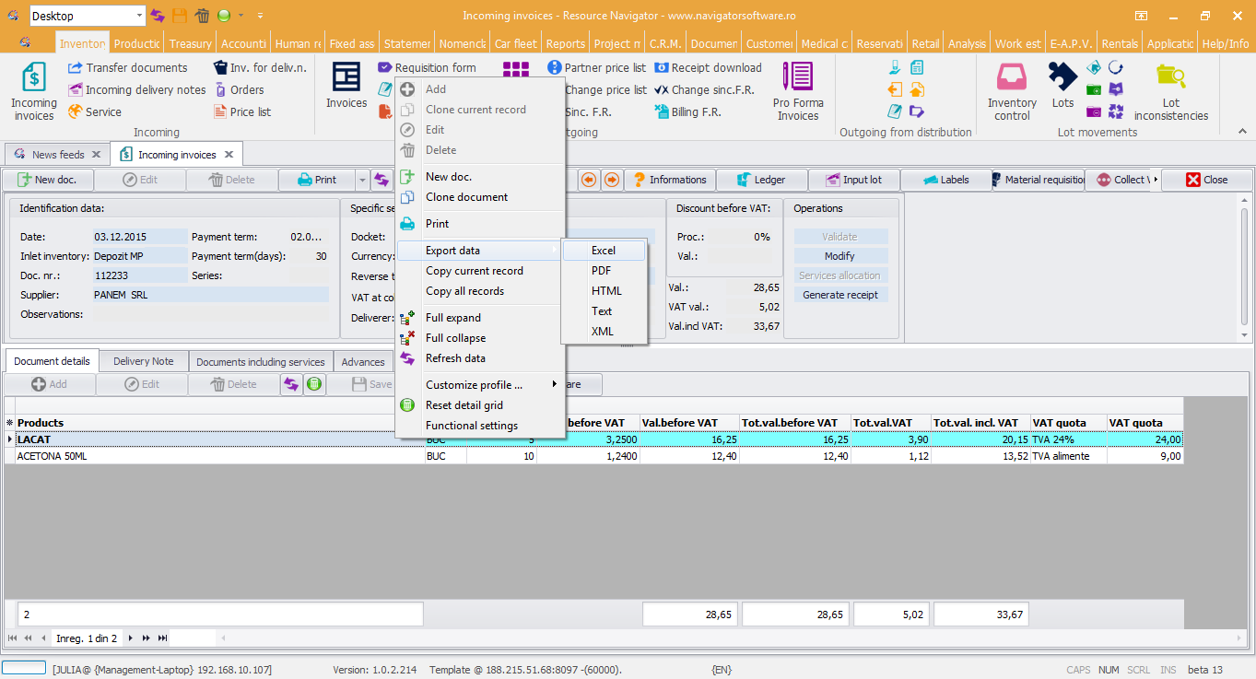Open Documents including services tab
This screenshot has width=1256, height=679.
pos(261,361)
